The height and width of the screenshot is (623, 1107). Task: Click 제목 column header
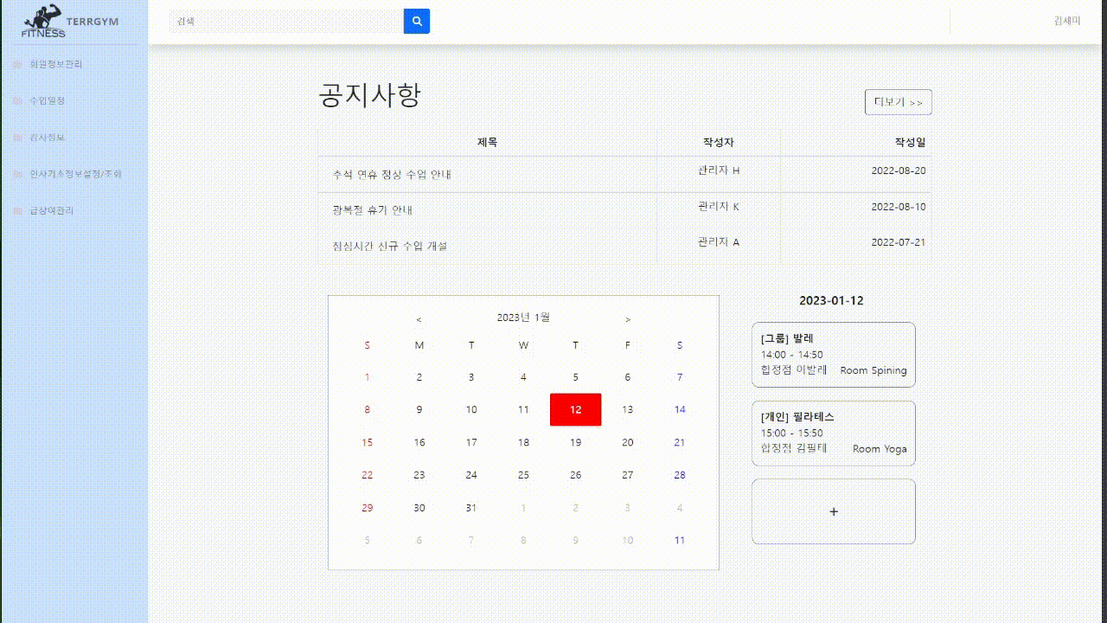coord(487,142)
